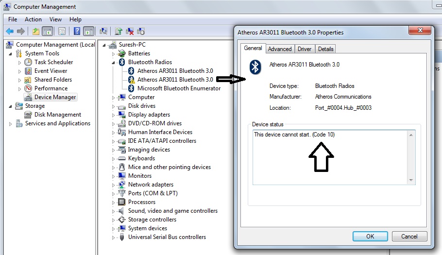Click Cancel in properties dialog
The image size is (442, 255).
(409, 237)
